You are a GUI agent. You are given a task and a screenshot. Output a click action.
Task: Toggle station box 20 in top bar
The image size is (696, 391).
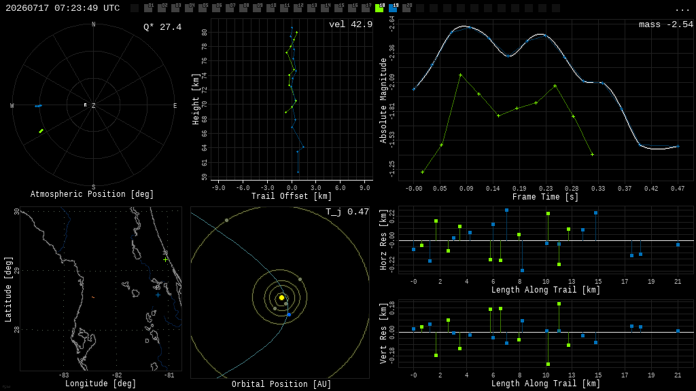(406, 8)
